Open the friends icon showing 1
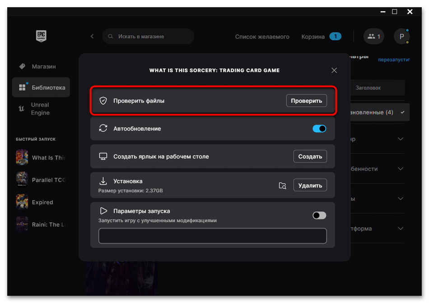429x303 pixels. click(x=374, y=37)
